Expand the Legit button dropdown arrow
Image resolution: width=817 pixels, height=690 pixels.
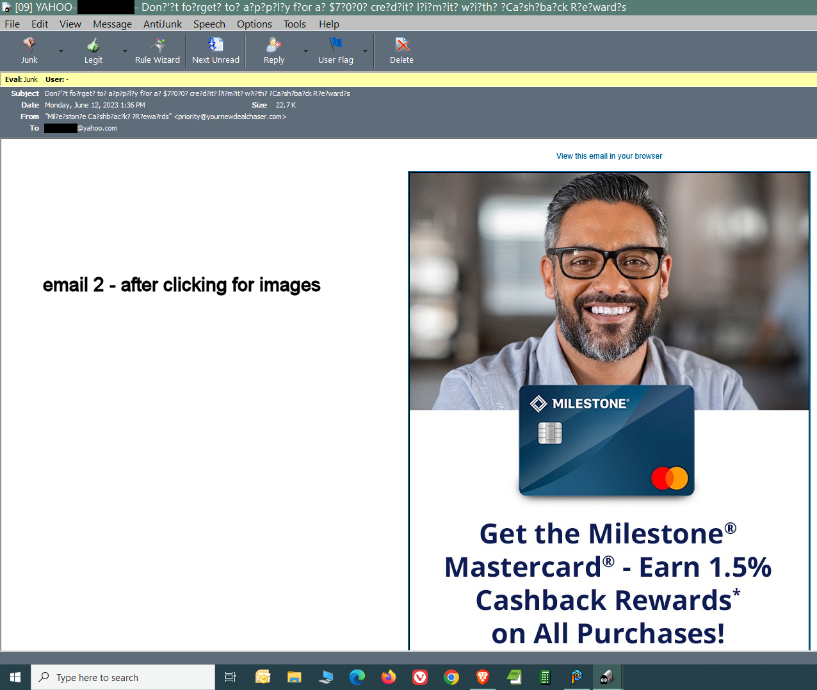[x=125, y=51]
